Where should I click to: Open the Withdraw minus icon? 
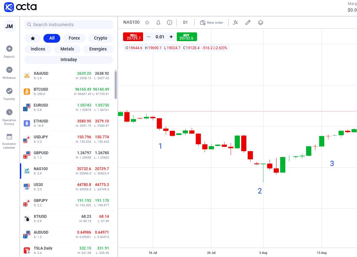click(x=9, y=70)
